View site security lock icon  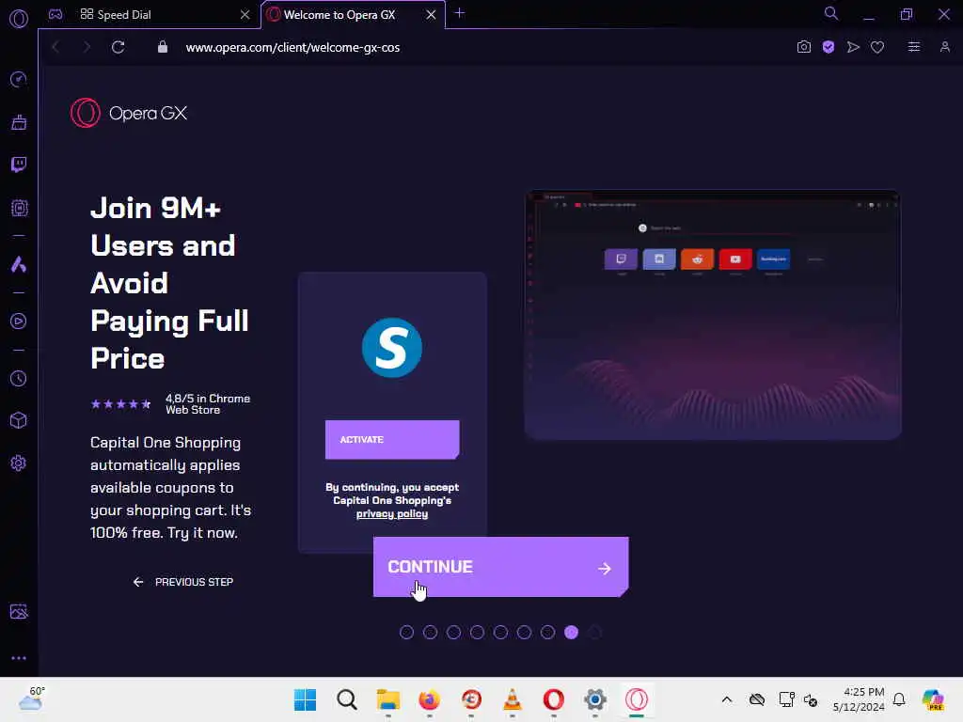(x=162, y=47)
